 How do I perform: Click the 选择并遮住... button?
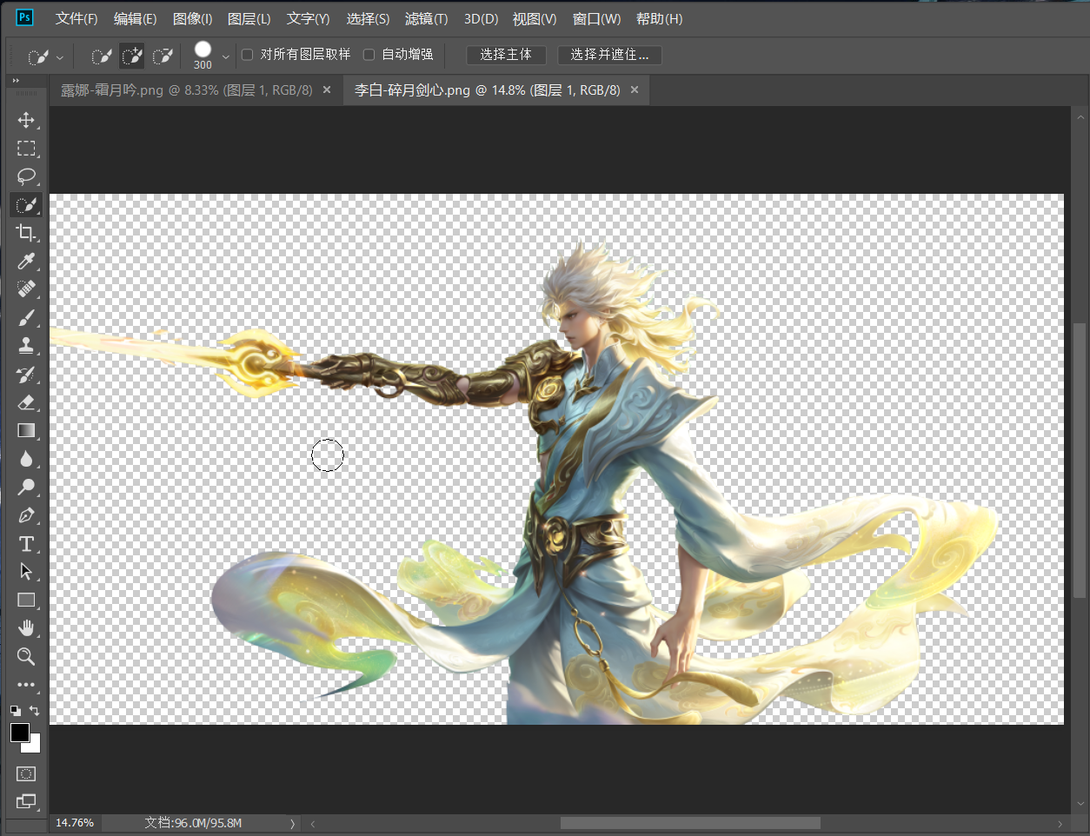point(609,55)
